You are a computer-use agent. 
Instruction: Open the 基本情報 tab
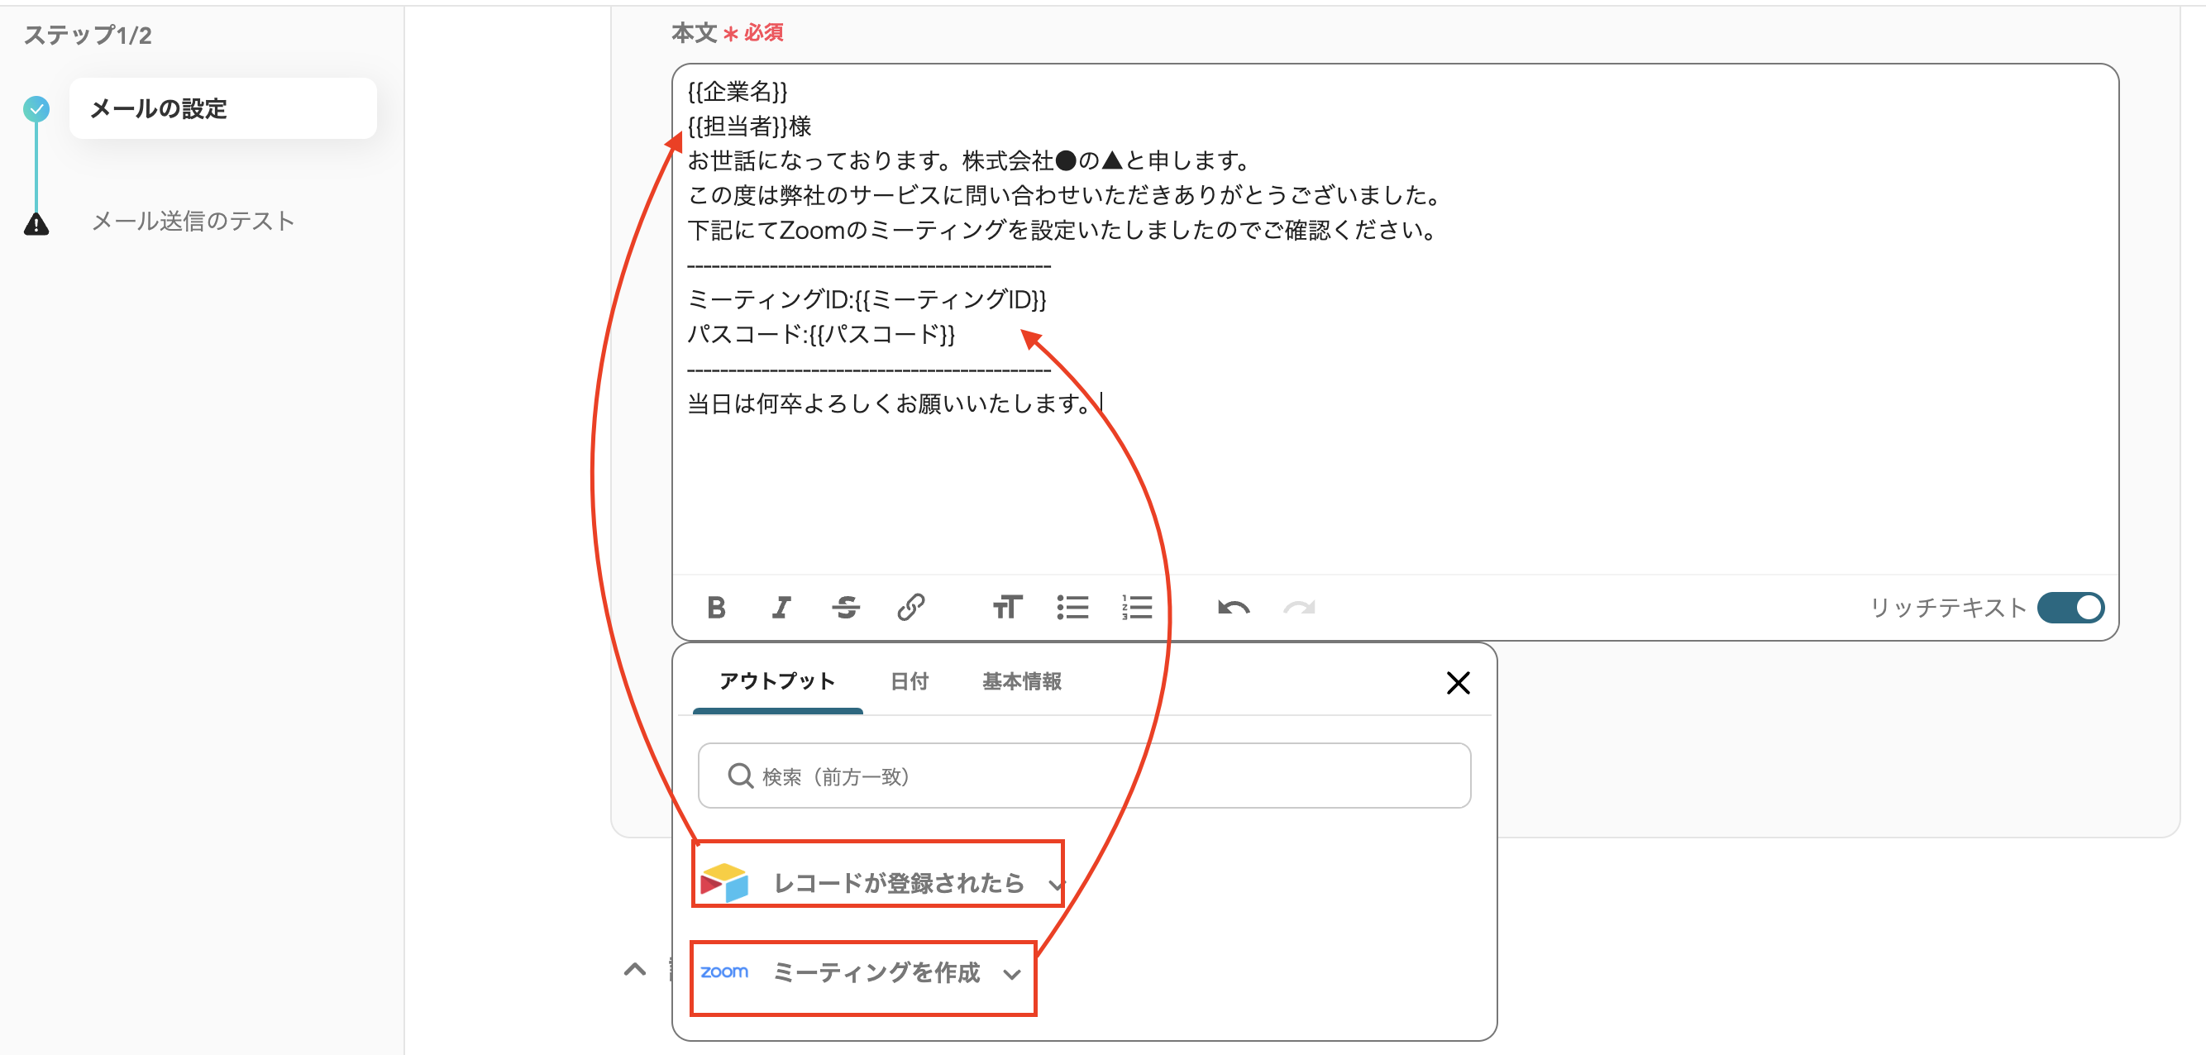click(1023, 681)
